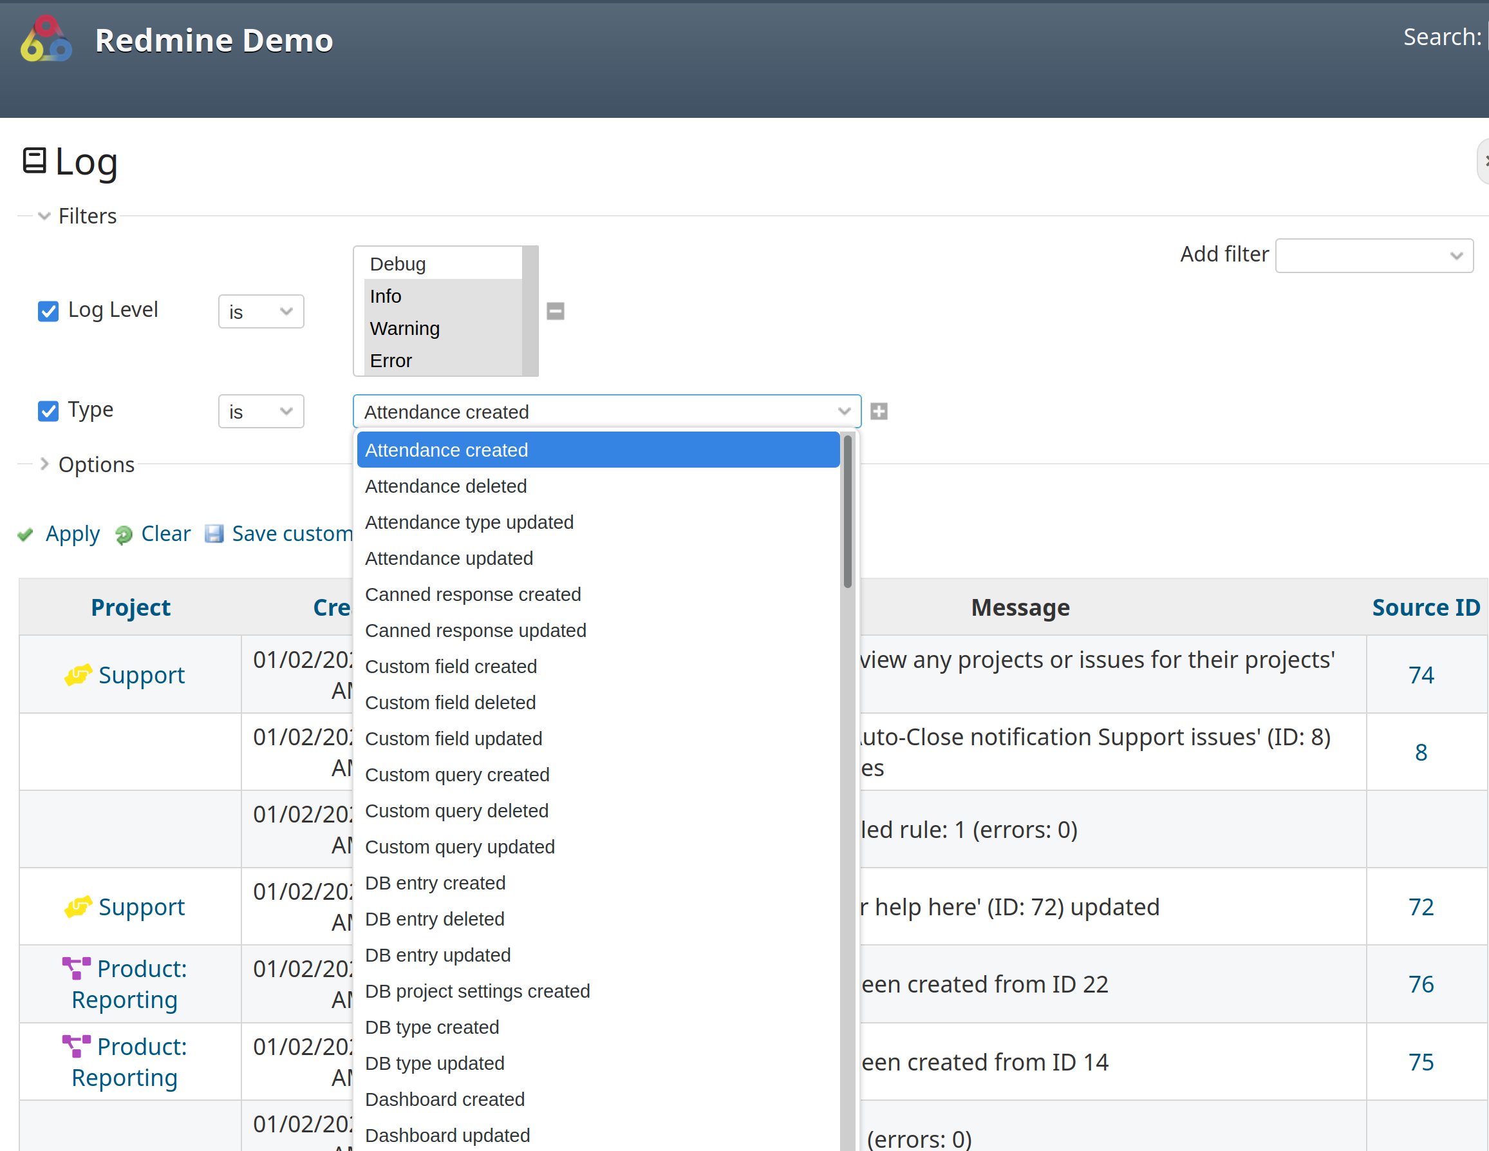
Task: Choose Attendance created option
Action: coord(598,450)
